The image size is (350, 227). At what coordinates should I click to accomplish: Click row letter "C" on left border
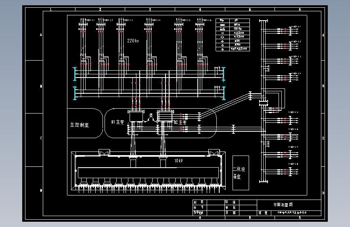tap(41, 138)
